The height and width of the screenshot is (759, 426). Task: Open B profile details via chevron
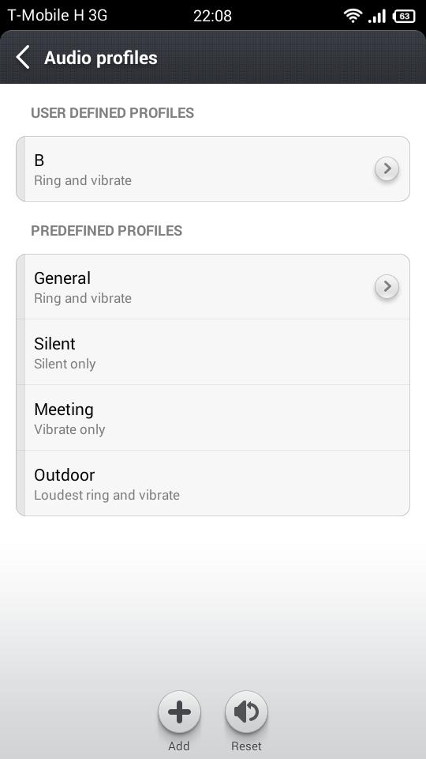click(387, 169)
